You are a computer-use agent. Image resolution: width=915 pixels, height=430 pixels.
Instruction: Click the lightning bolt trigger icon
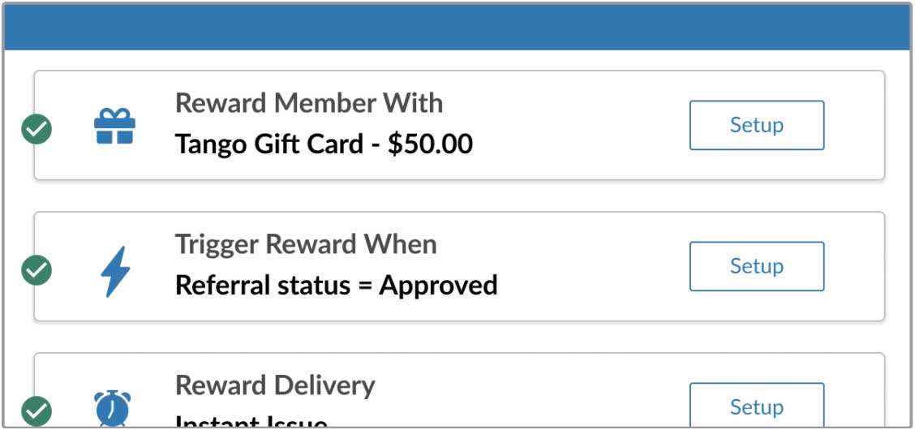click(115, 272)
